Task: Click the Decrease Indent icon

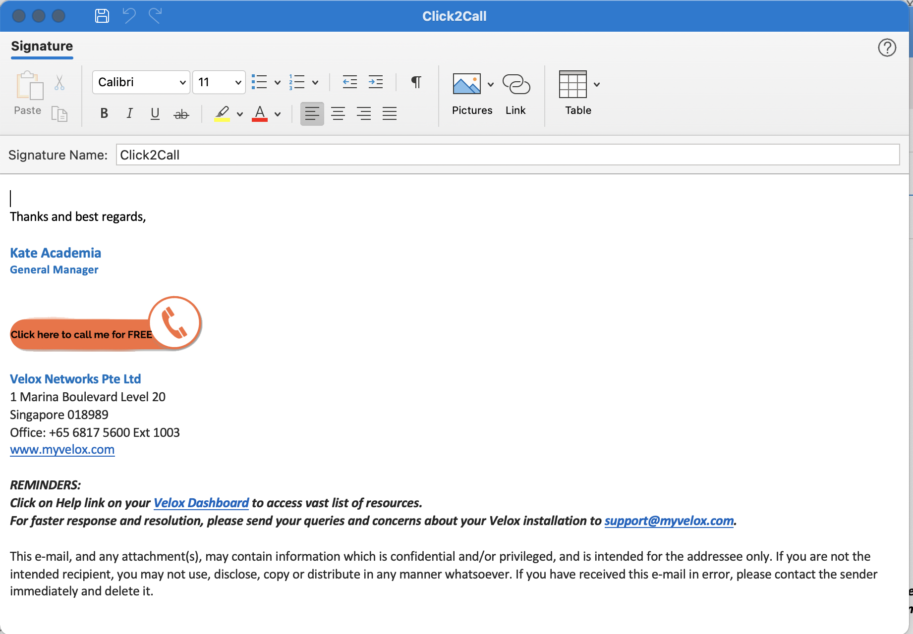Action: coord(350,82)
